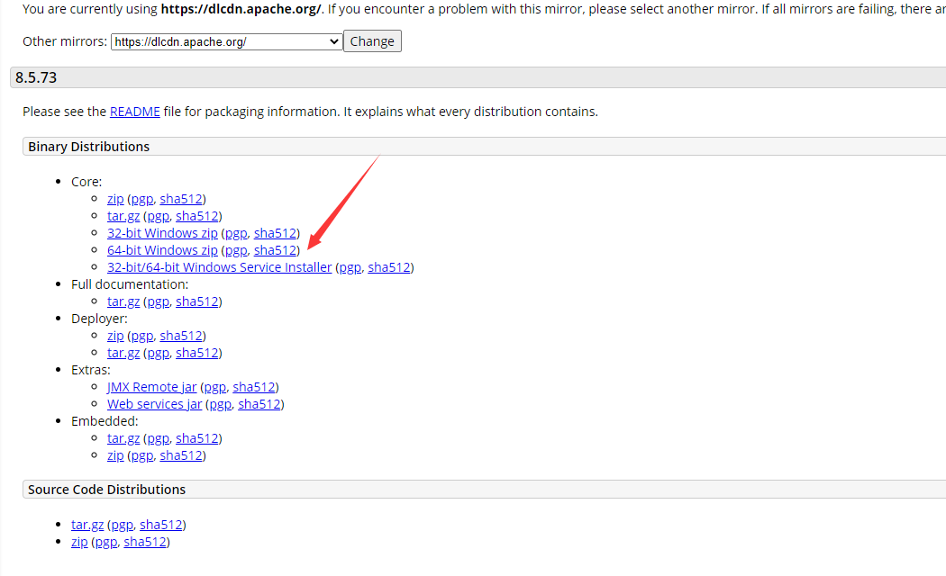Download the Web services jar
This screenshot has height=576, width=946.
pos(154,404)
